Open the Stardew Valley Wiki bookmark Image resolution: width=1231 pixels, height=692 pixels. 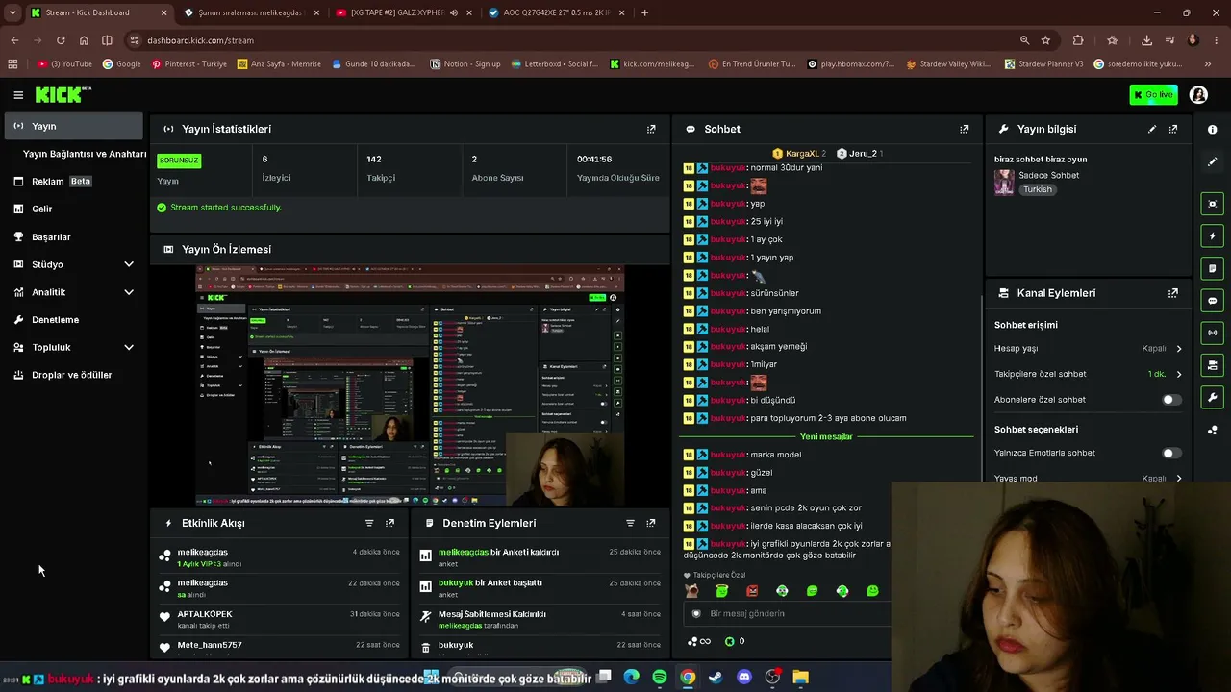948,64
